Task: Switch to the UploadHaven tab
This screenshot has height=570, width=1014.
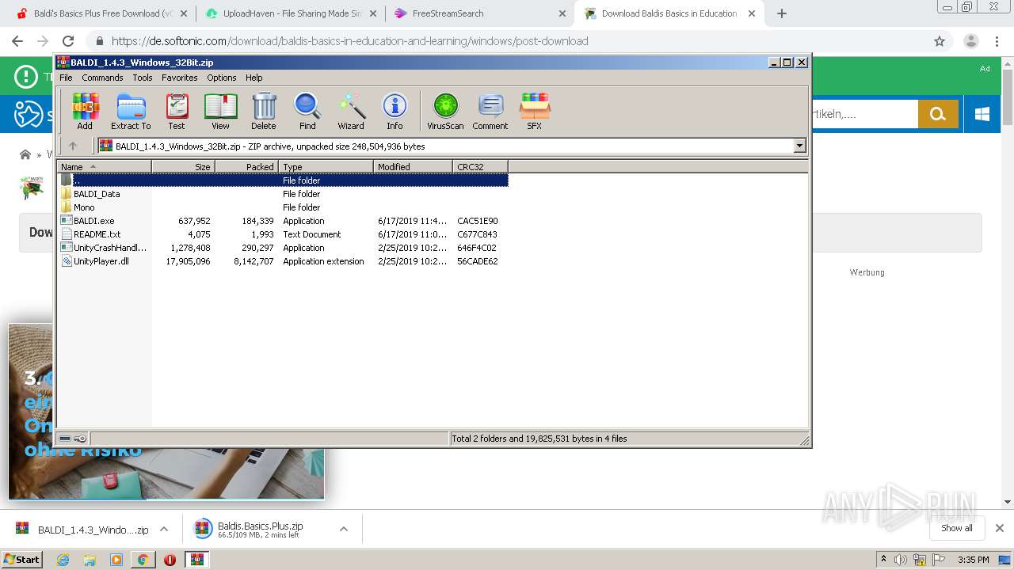Action: pos(289,13)
